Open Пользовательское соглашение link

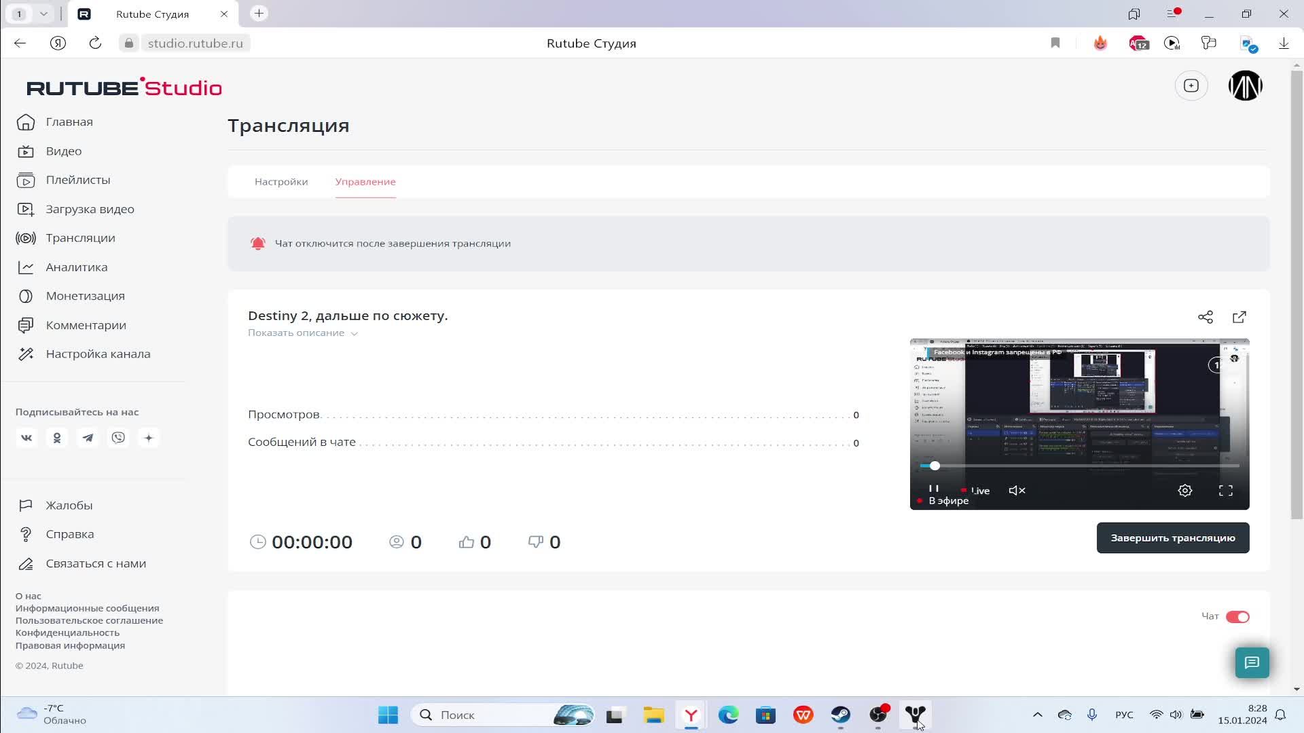click(x=89, y=620)
